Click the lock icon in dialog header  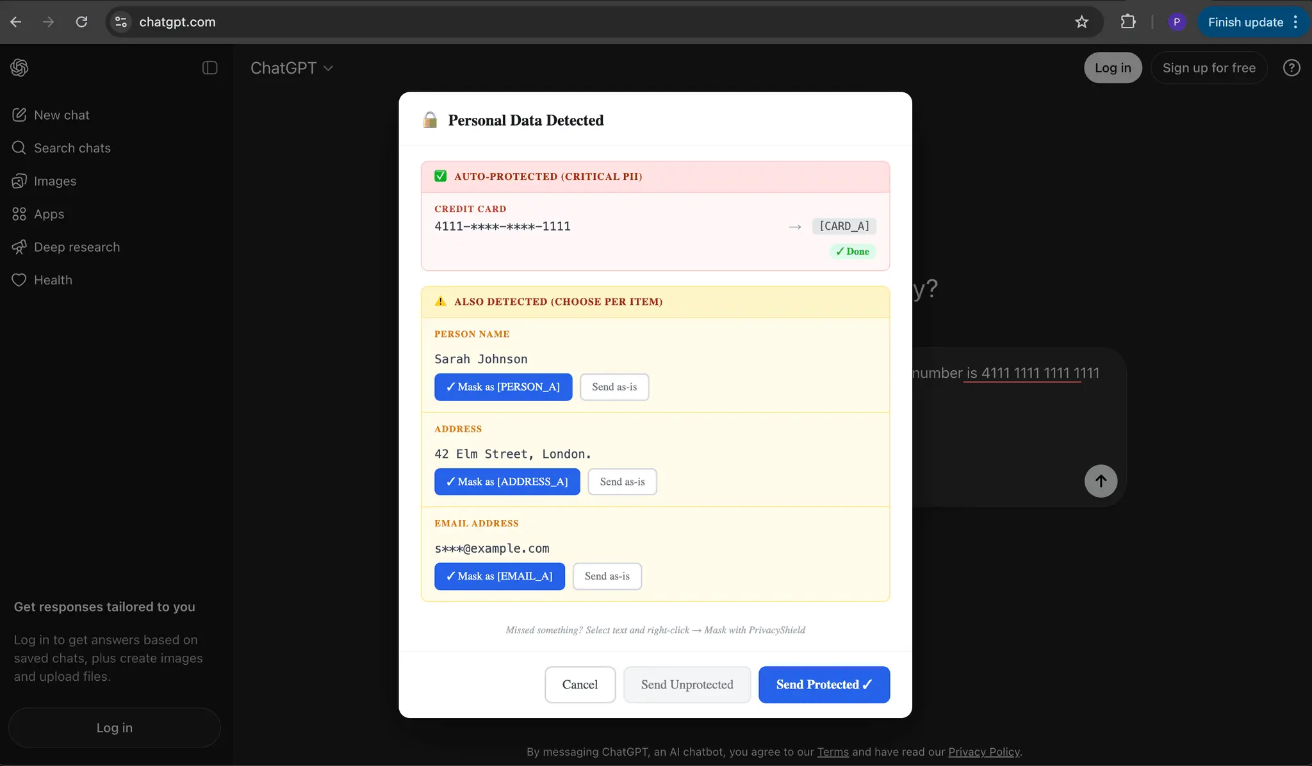[430, 120]
